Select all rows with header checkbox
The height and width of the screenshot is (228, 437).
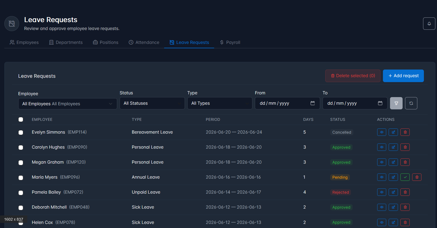pos(21,119)
